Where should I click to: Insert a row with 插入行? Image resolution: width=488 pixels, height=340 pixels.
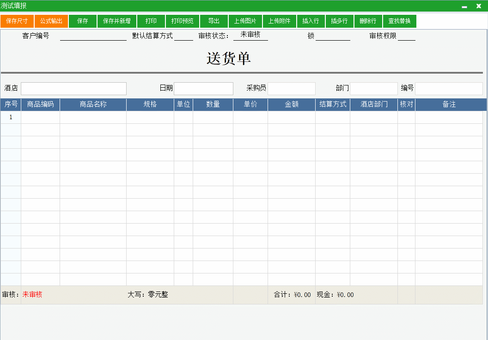tap(311, 21)
